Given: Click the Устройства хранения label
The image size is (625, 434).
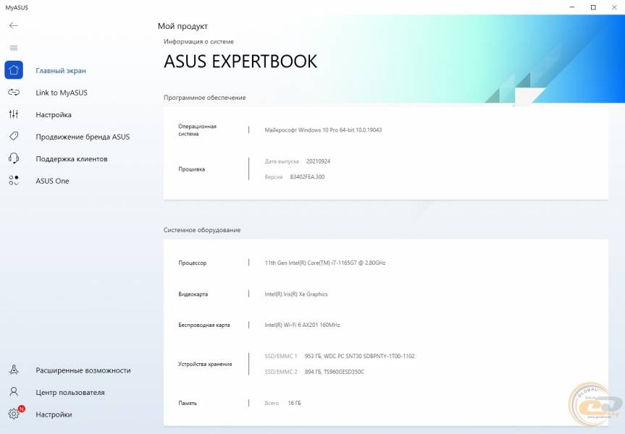Looking at the screenshot, I should [205, 364].
